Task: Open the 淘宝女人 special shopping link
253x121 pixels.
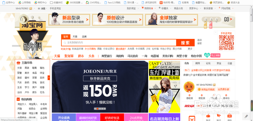Action: tap(22, 104)
